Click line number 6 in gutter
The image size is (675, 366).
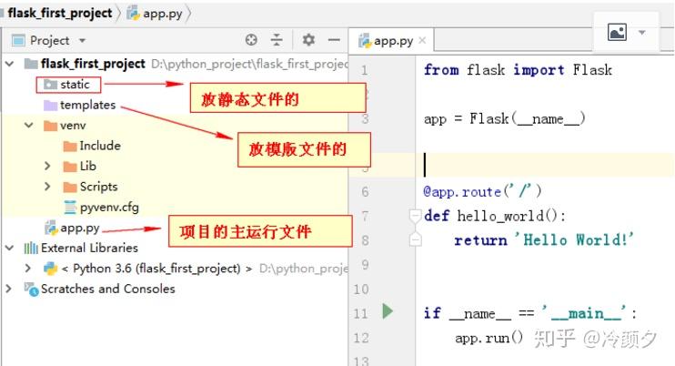(x=365, y=191)
